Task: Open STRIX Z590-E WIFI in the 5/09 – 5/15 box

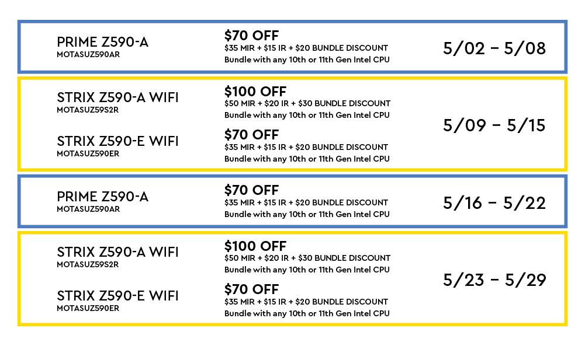Action: coord(117,141)
